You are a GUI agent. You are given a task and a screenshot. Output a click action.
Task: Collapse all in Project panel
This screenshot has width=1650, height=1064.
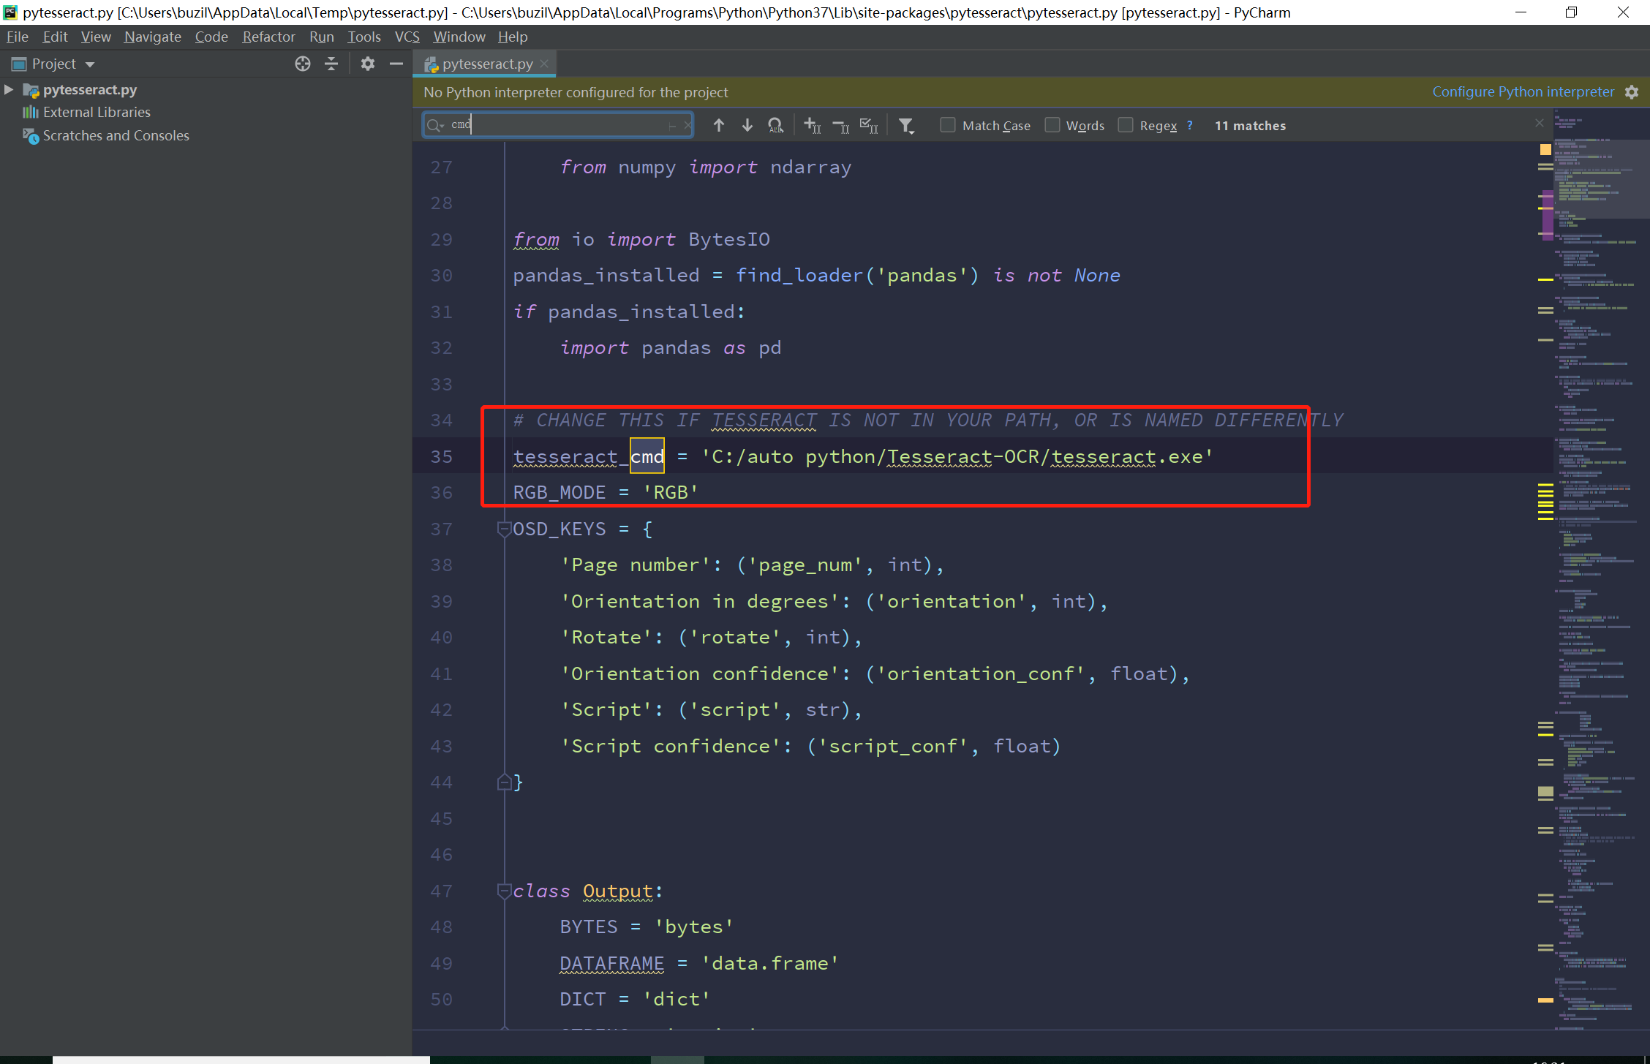331,64
